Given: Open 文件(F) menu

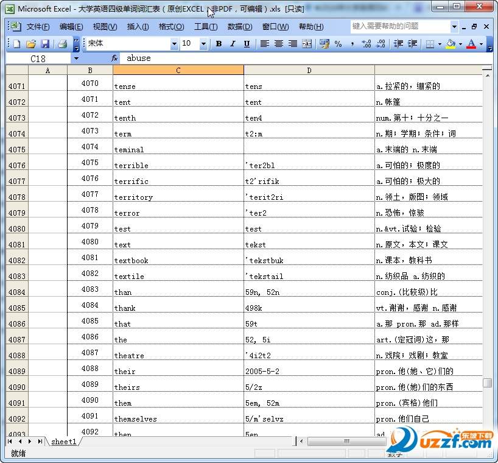Looking at the screenshot, I should (38, 27).
